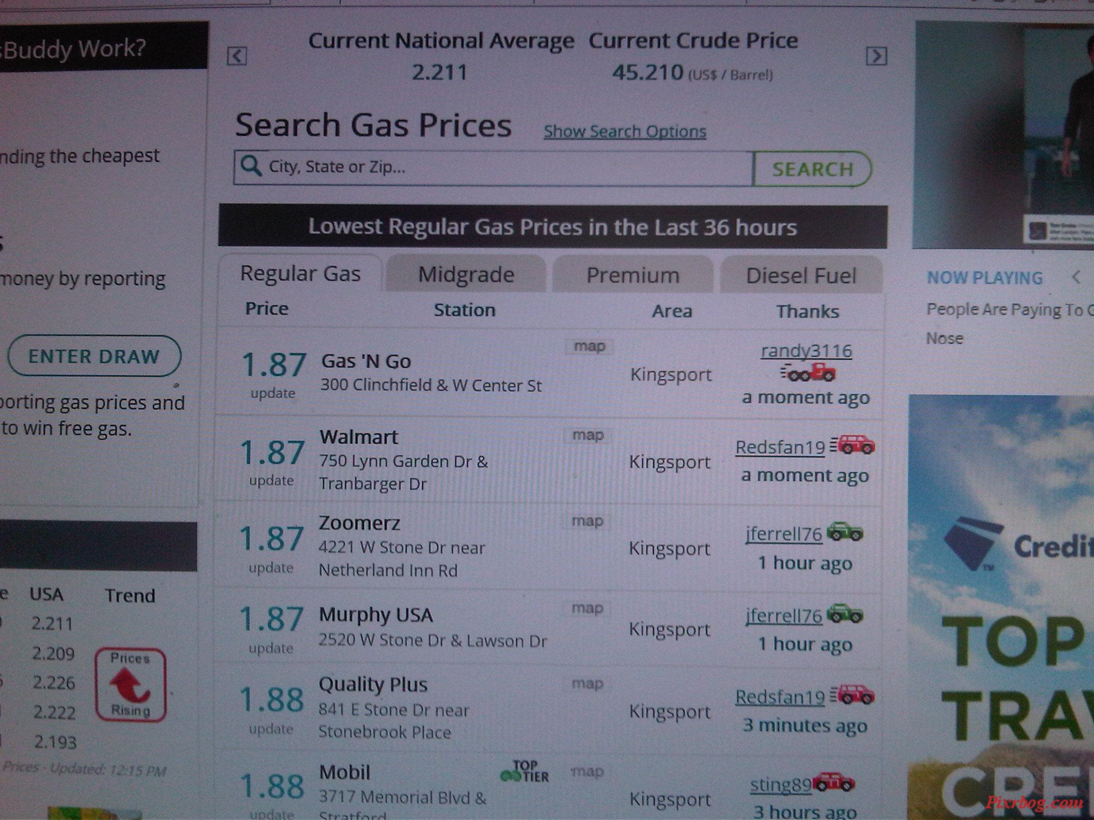Click the Price column header

[x=267, y=309]
